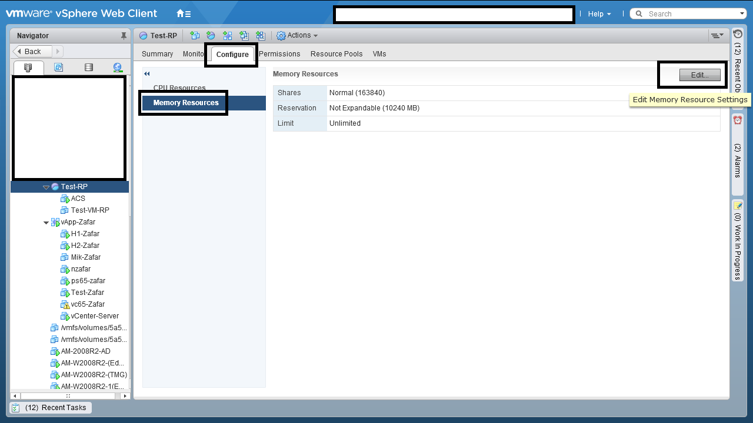Open the Actions dropdown menu
This screenshot has width=753, height=423.
click(297, 36)
